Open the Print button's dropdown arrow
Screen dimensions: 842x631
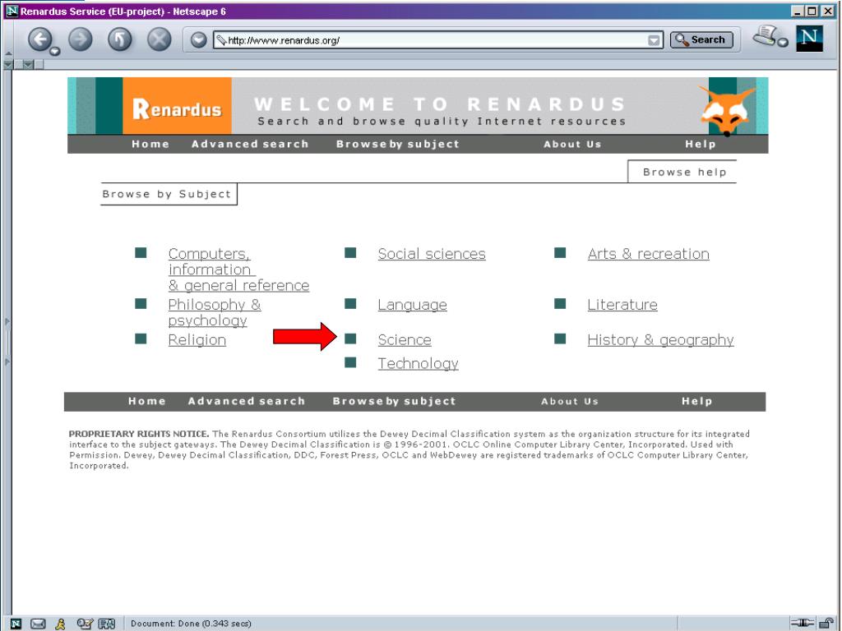(x=783, y=43)
